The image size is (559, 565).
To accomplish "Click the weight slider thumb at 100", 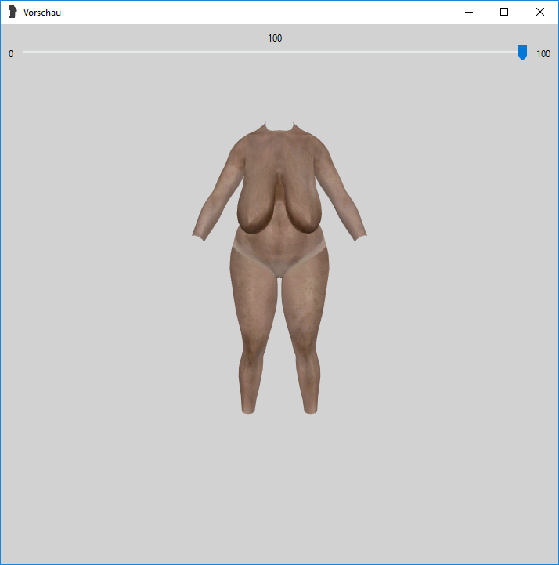I will coord(522,53).
